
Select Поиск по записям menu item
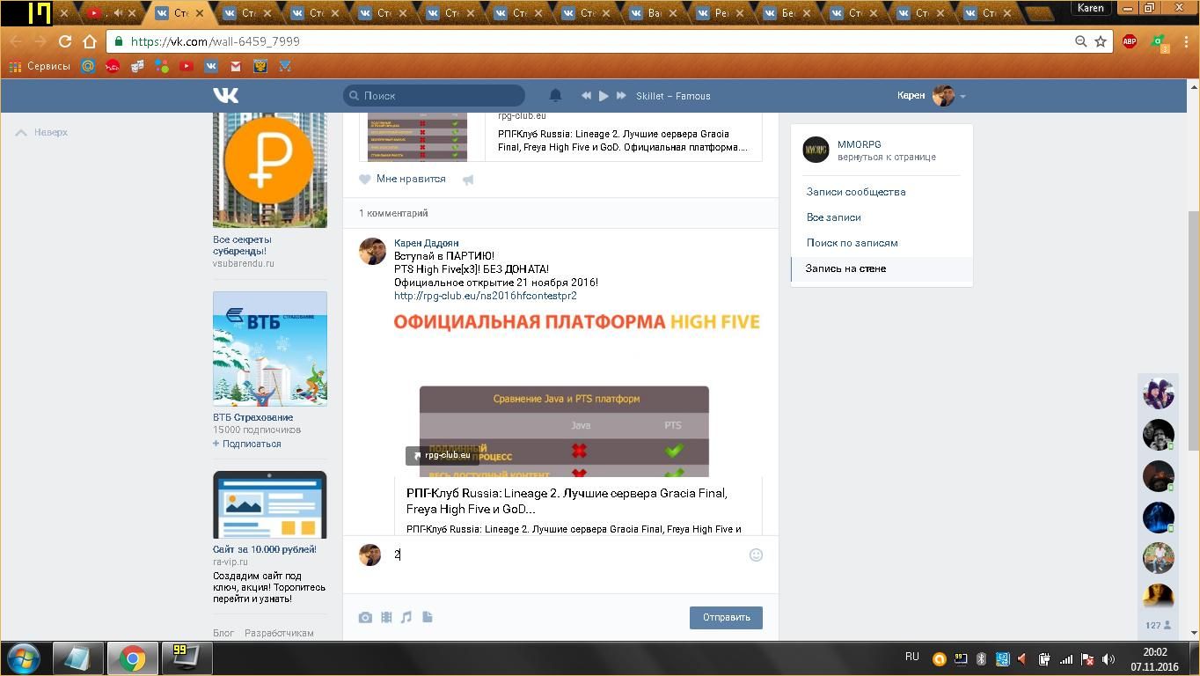pyautogui.click(x=852, y=243)
